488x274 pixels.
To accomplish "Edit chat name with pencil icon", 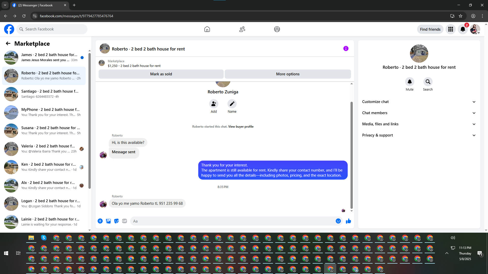I will coord(232,104).
